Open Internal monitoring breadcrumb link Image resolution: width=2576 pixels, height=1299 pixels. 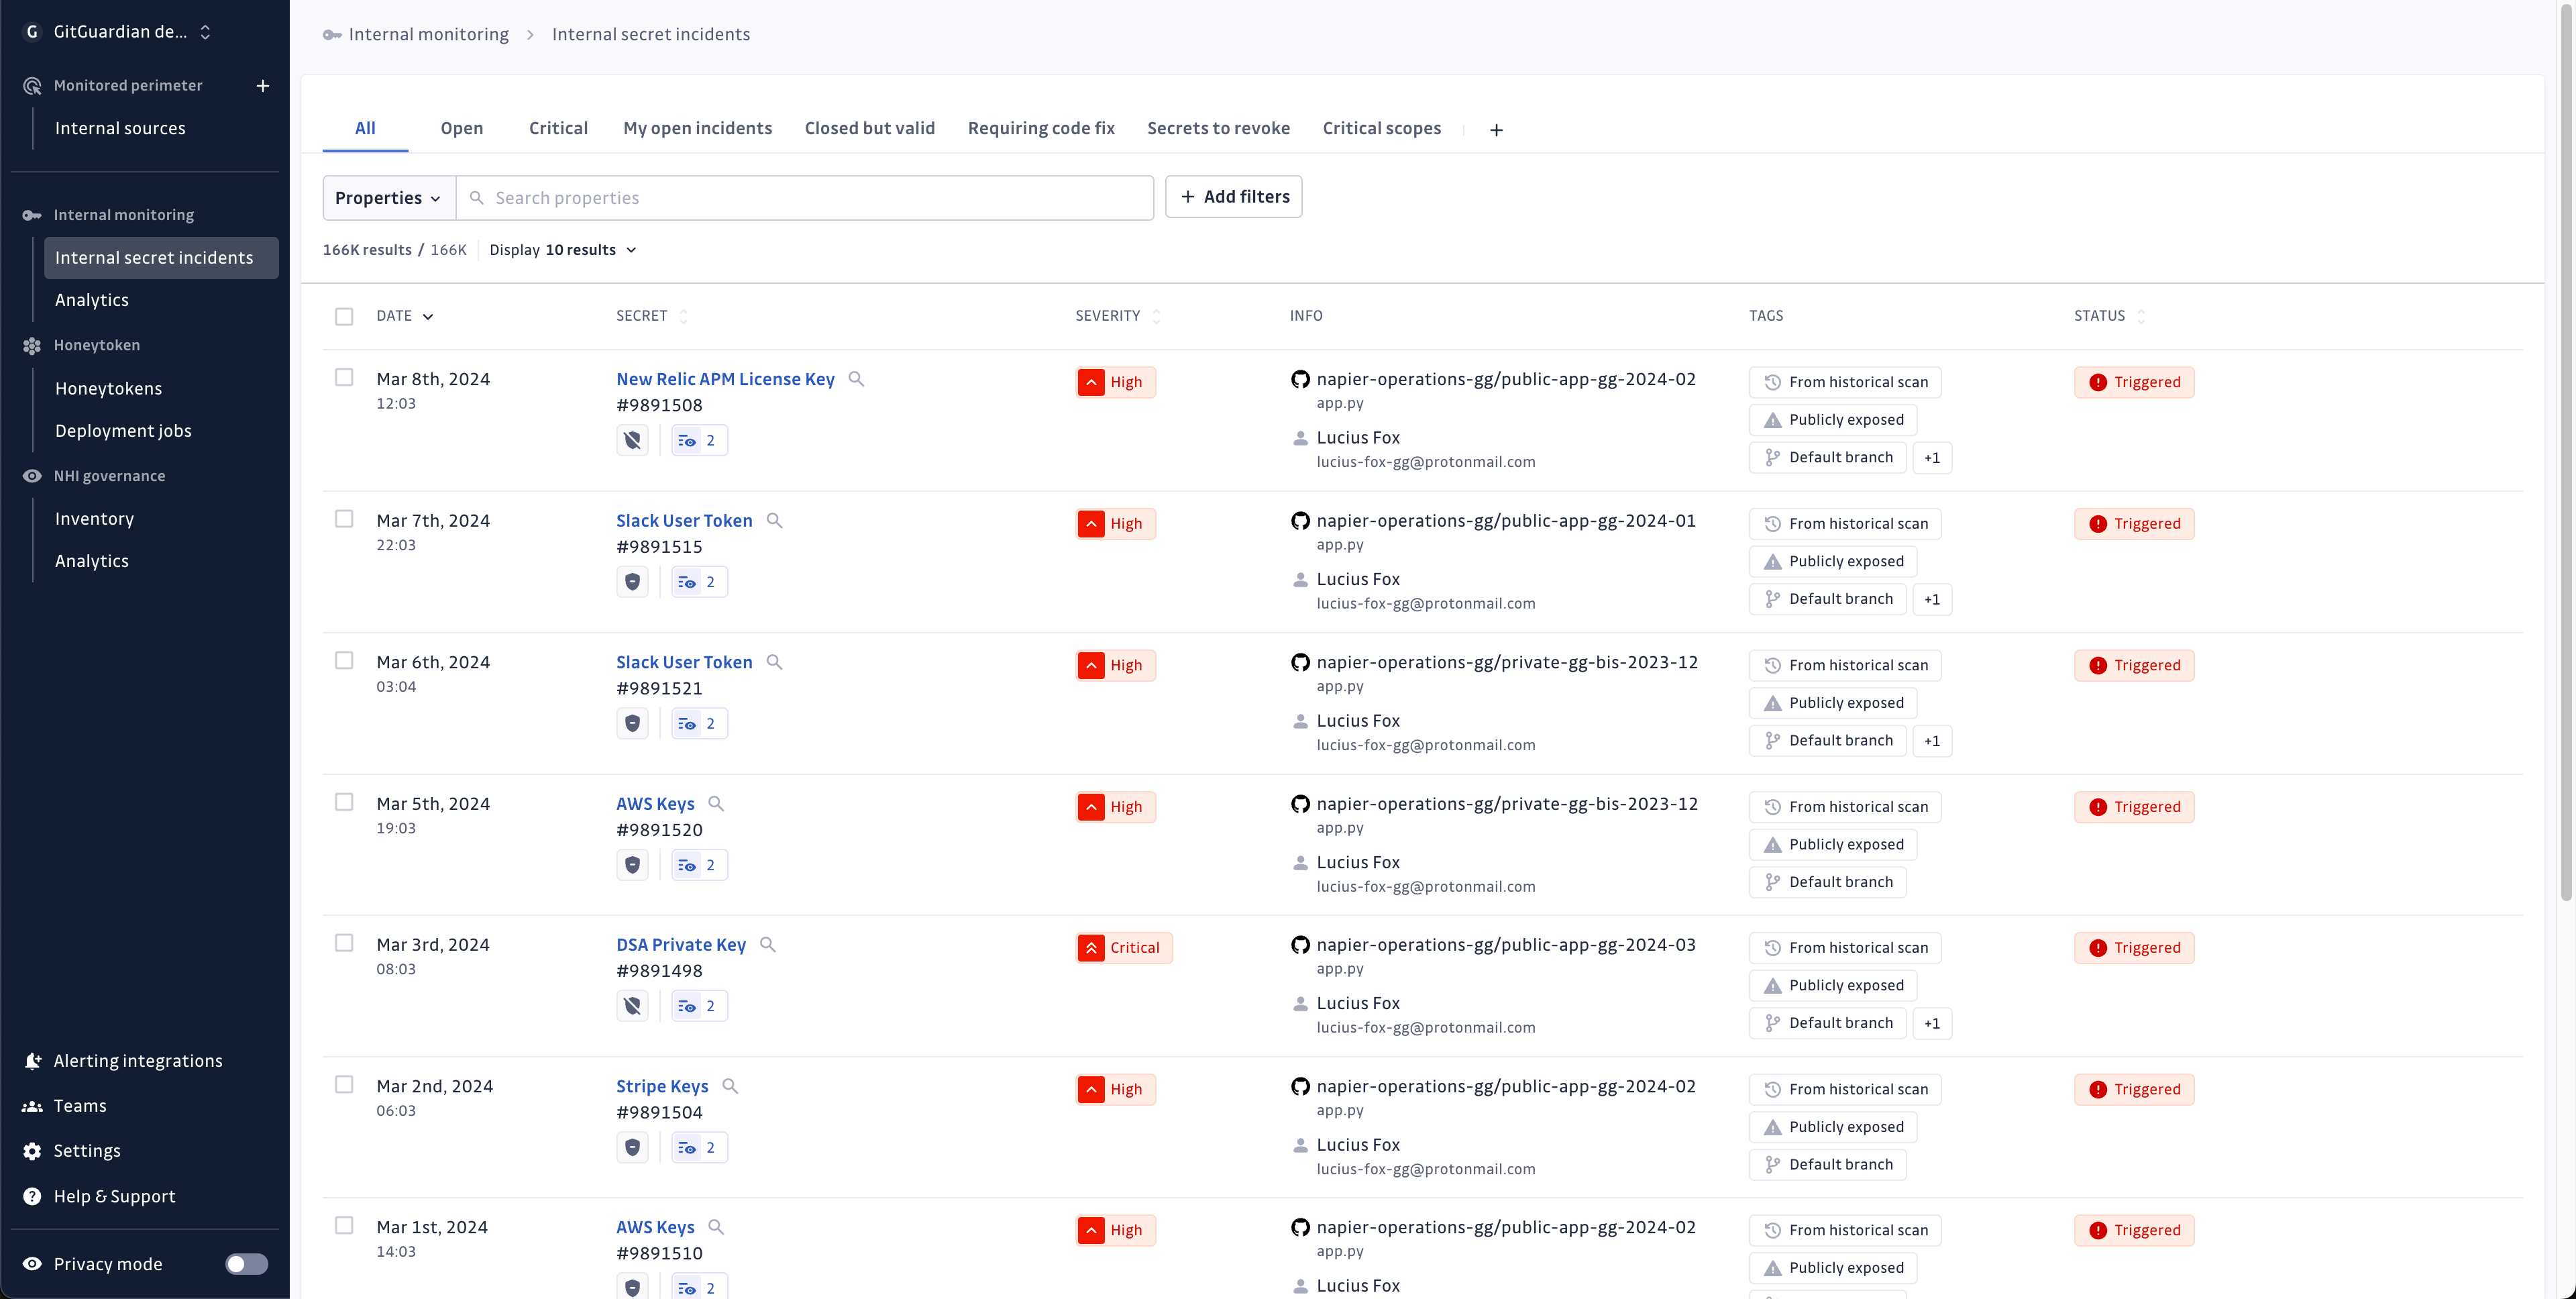point(428,35)
